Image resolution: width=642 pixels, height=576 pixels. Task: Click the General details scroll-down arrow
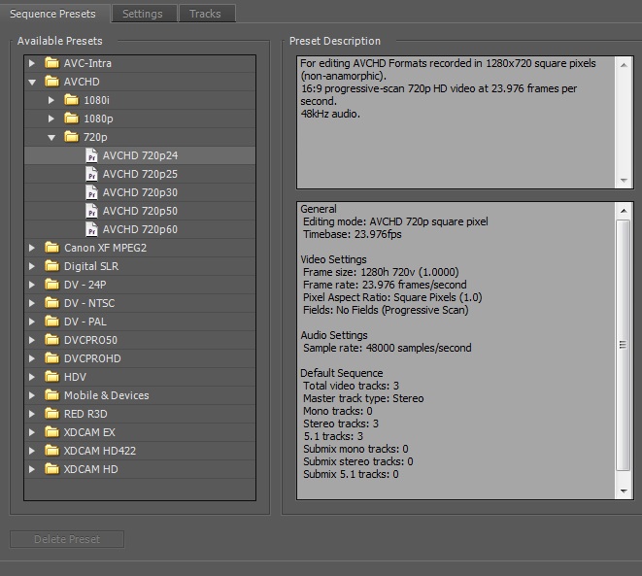point(624,491)
